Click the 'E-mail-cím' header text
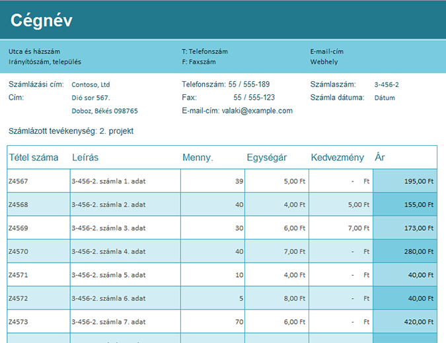This screenshot has width=446, height=343. coord(327,51)
